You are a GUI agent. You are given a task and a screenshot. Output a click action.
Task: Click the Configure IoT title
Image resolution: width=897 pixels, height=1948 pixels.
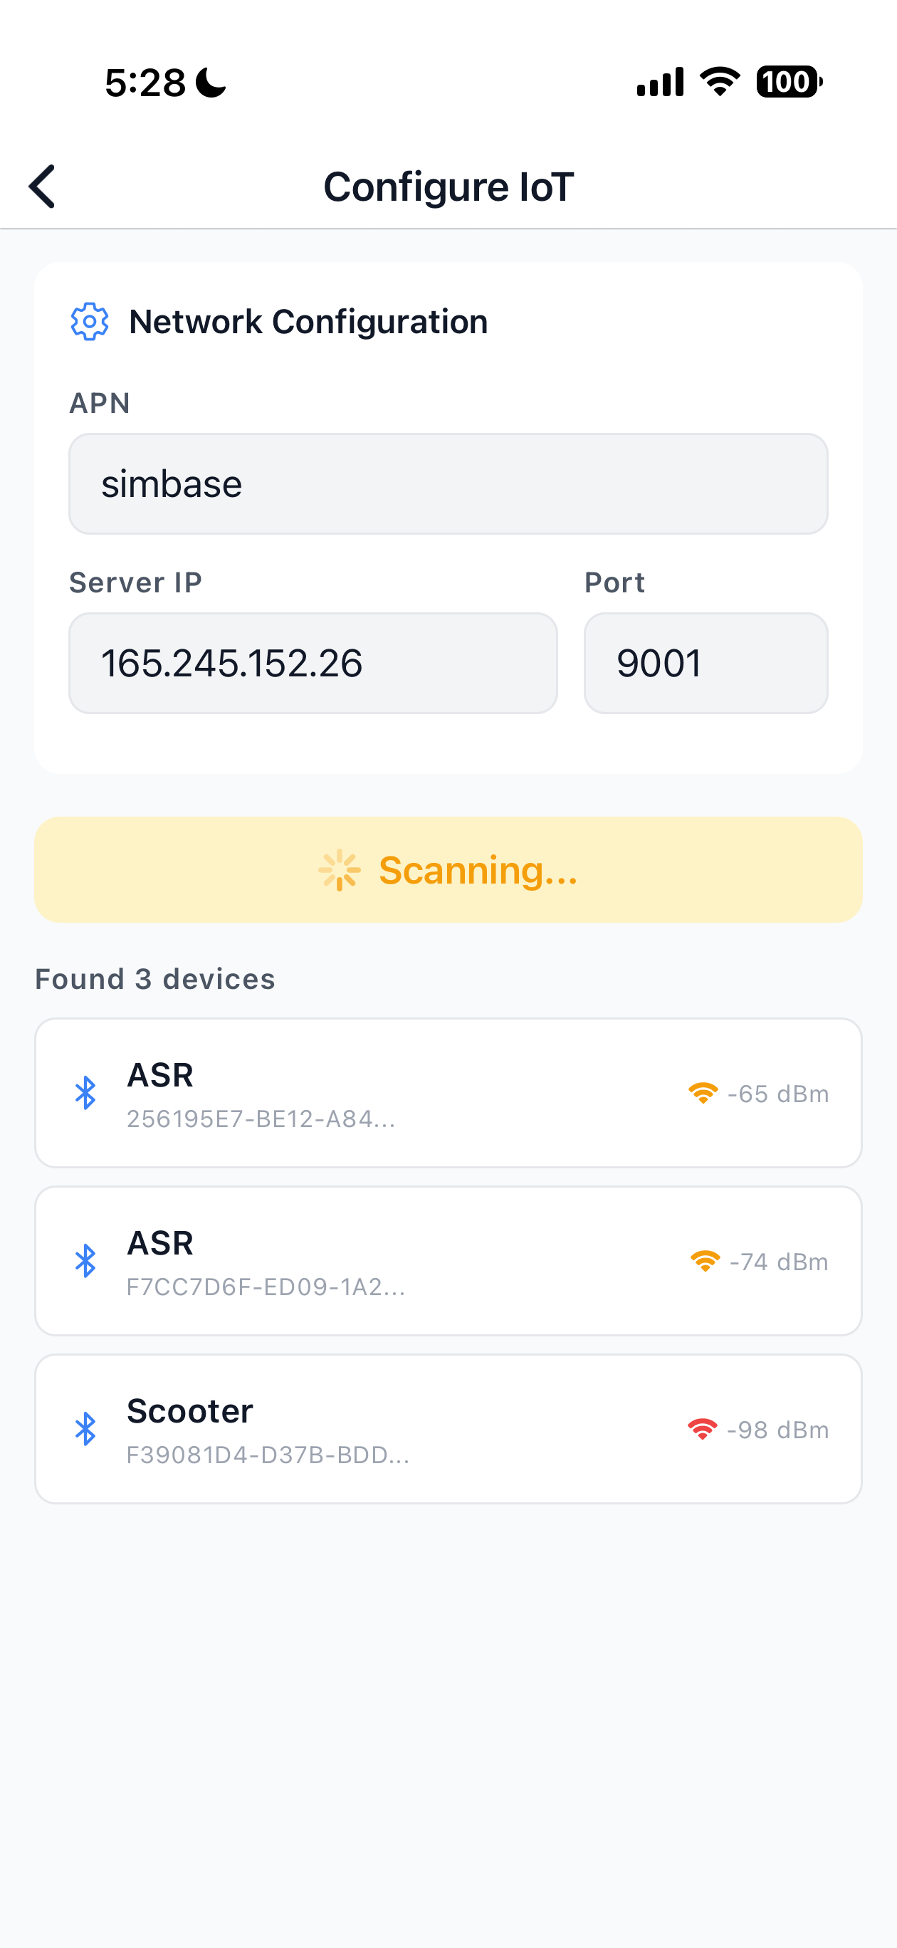(x=448, y=187)
